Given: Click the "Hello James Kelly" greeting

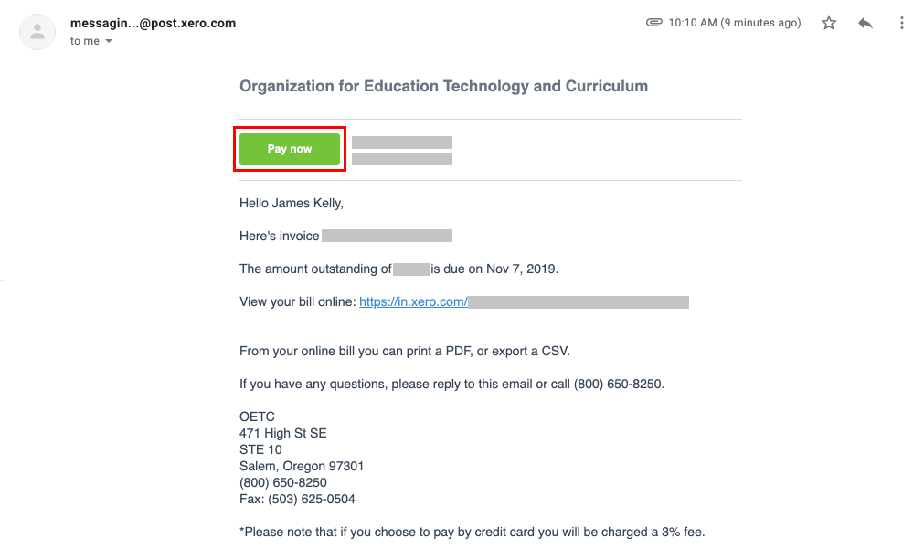Looking at the screenshot, I should click(x=292, y=203).
